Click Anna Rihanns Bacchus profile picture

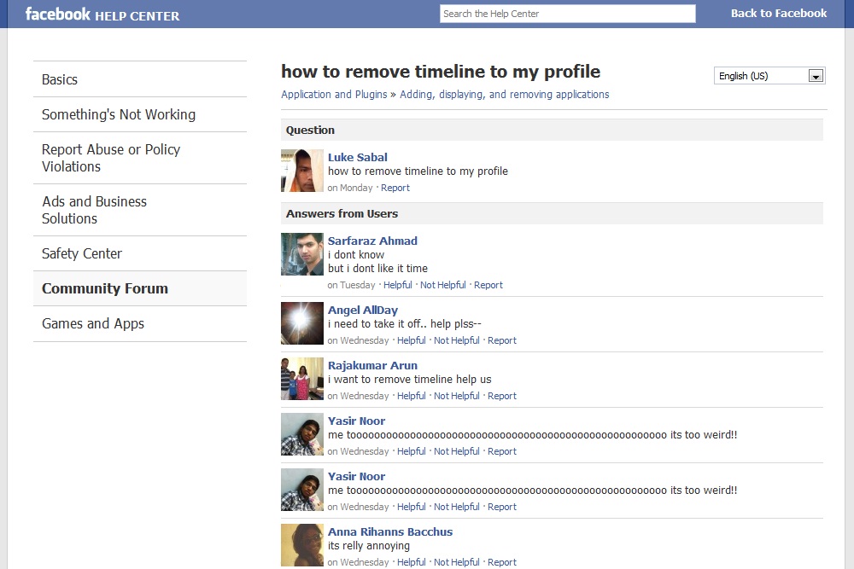302,546
